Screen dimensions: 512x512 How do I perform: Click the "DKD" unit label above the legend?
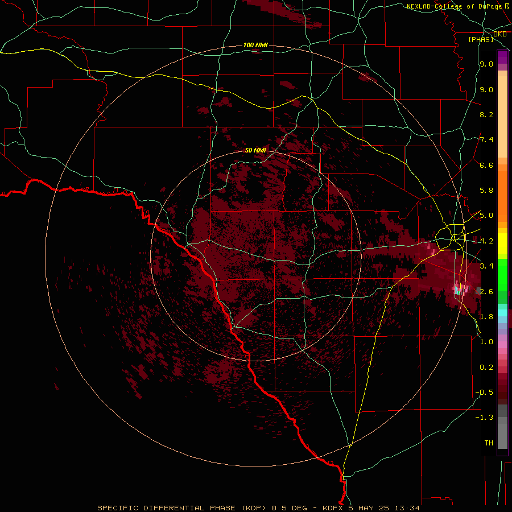point(499,34)
